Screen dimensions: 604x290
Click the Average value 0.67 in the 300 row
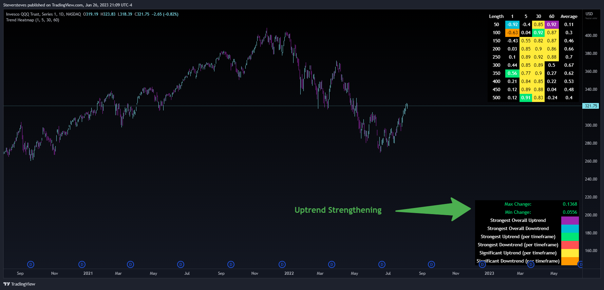pyautogui.click(x=569, y=65)
